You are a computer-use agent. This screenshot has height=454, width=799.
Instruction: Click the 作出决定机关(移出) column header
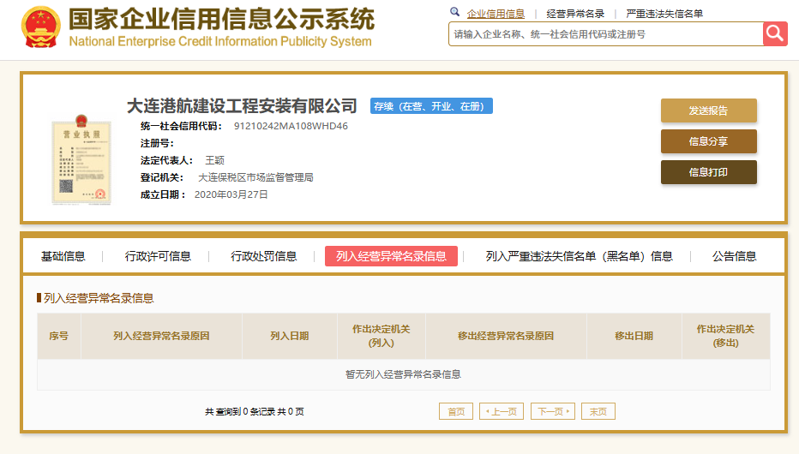point(725,336)
